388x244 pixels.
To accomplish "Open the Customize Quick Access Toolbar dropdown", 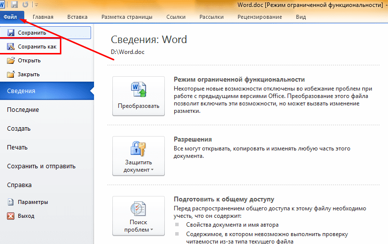I will coord(37,5).
